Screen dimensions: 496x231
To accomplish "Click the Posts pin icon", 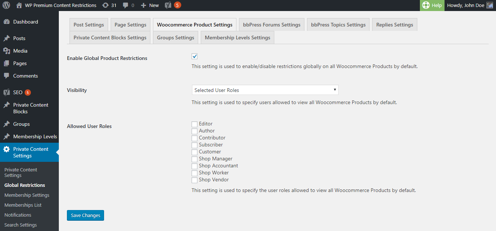I will point(7,38).
